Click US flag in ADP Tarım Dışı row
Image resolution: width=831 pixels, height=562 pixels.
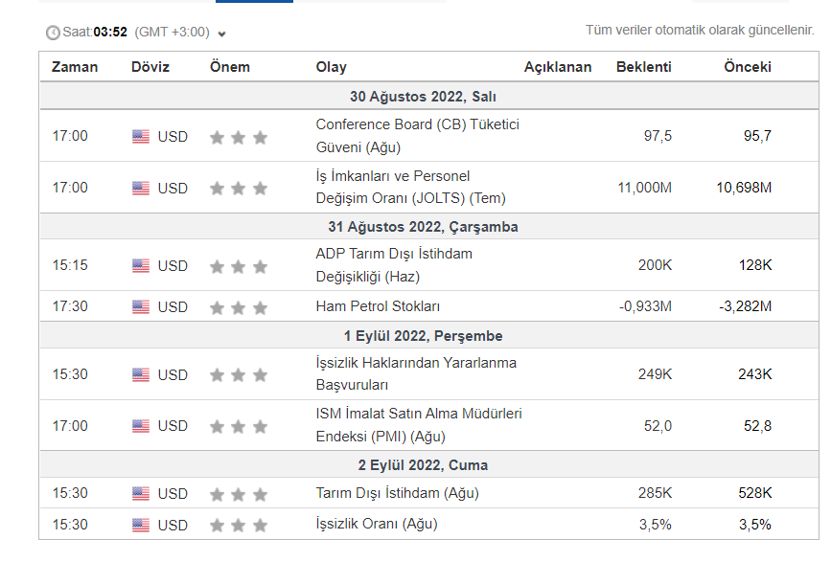(x=141, y=265)
